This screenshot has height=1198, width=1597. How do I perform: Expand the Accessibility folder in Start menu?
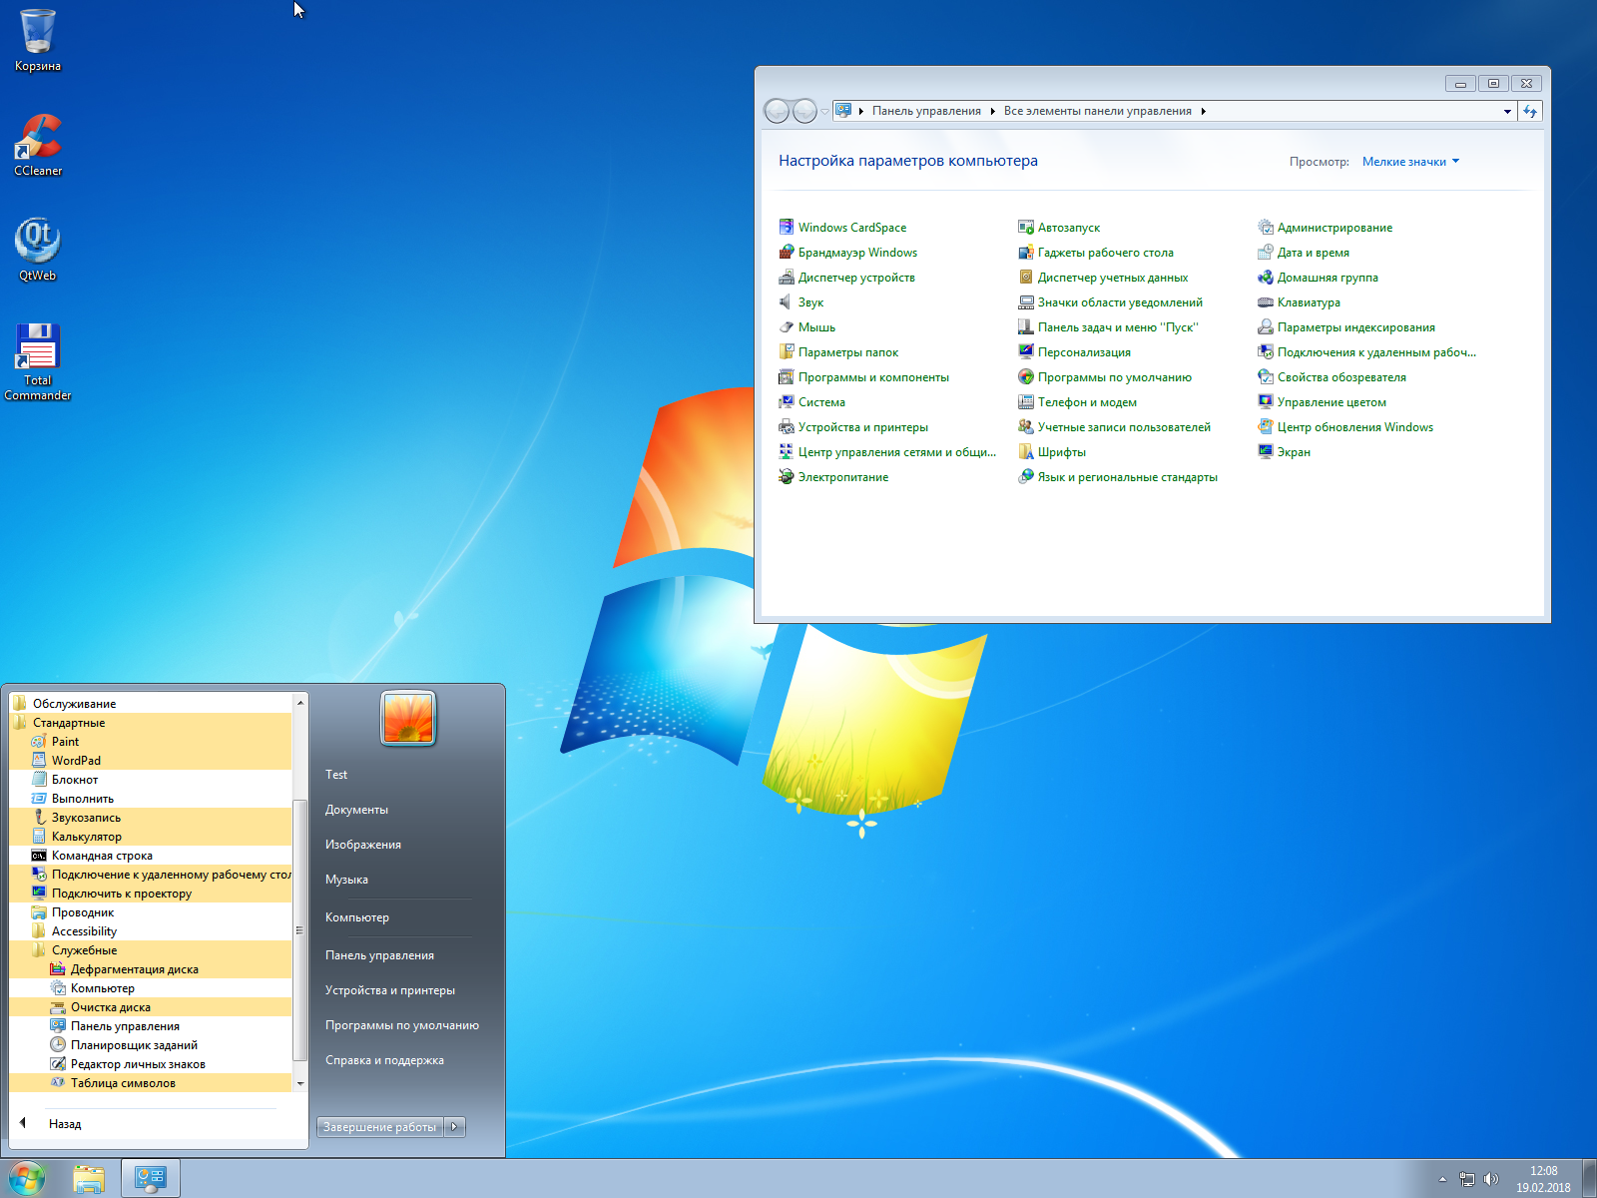coord(84,931)
